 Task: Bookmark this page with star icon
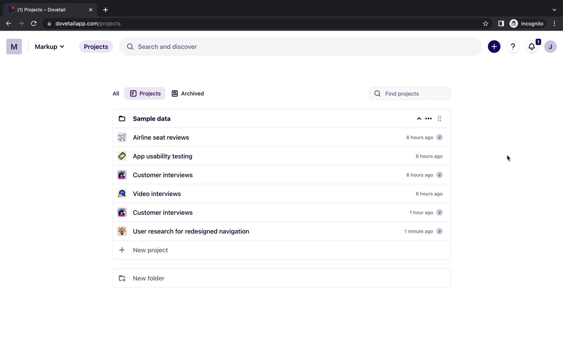485,23
